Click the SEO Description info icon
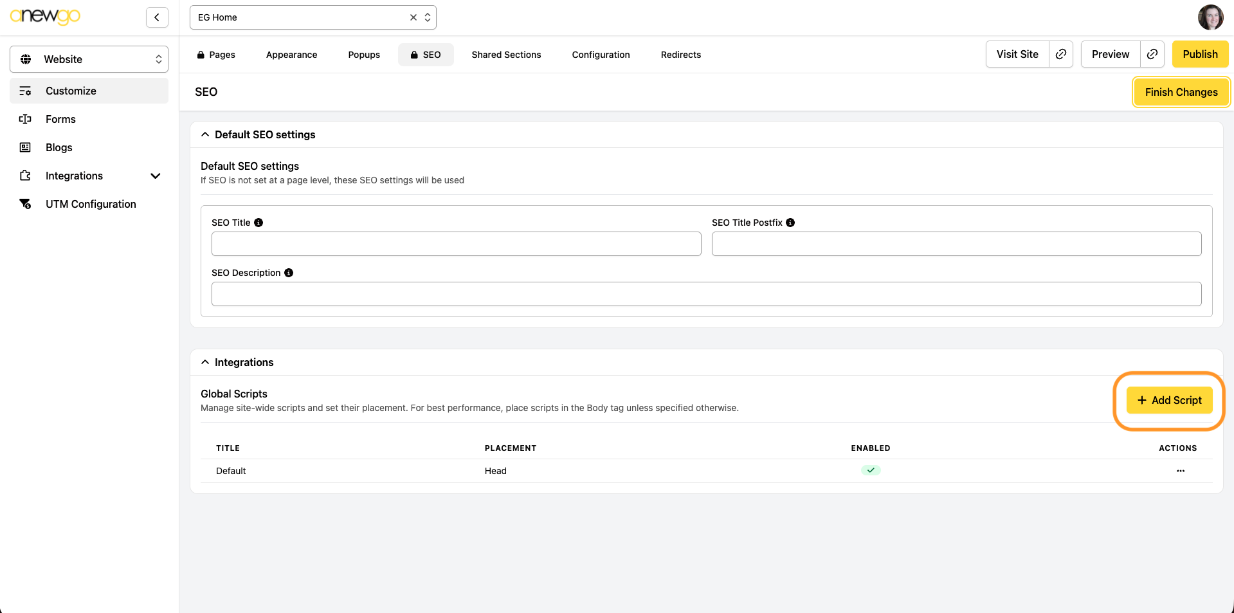 click(x=289, y=273)
